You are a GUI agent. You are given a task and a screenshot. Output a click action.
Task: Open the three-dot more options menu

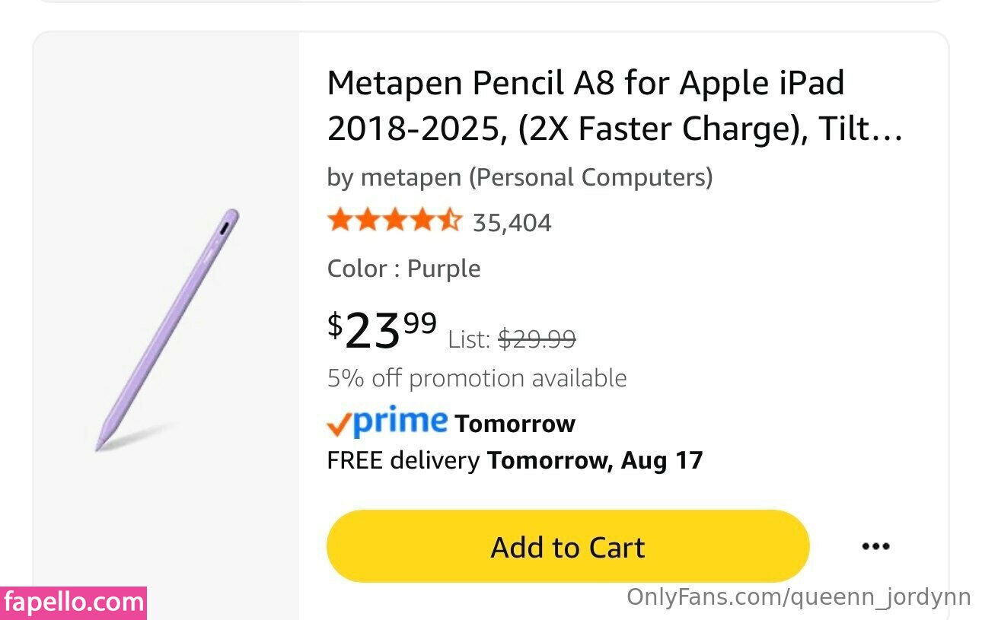(875, 546)
